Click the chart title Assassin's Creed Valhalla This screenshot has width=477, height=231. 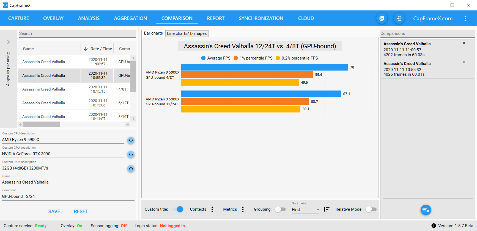pyautogui.click(x=260, y=46)
